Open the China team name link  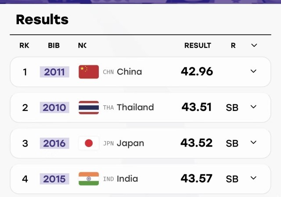click(130, 72)
